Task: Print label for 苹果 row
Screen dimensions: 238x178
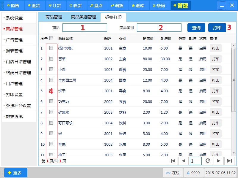Action: click(215, 144)
